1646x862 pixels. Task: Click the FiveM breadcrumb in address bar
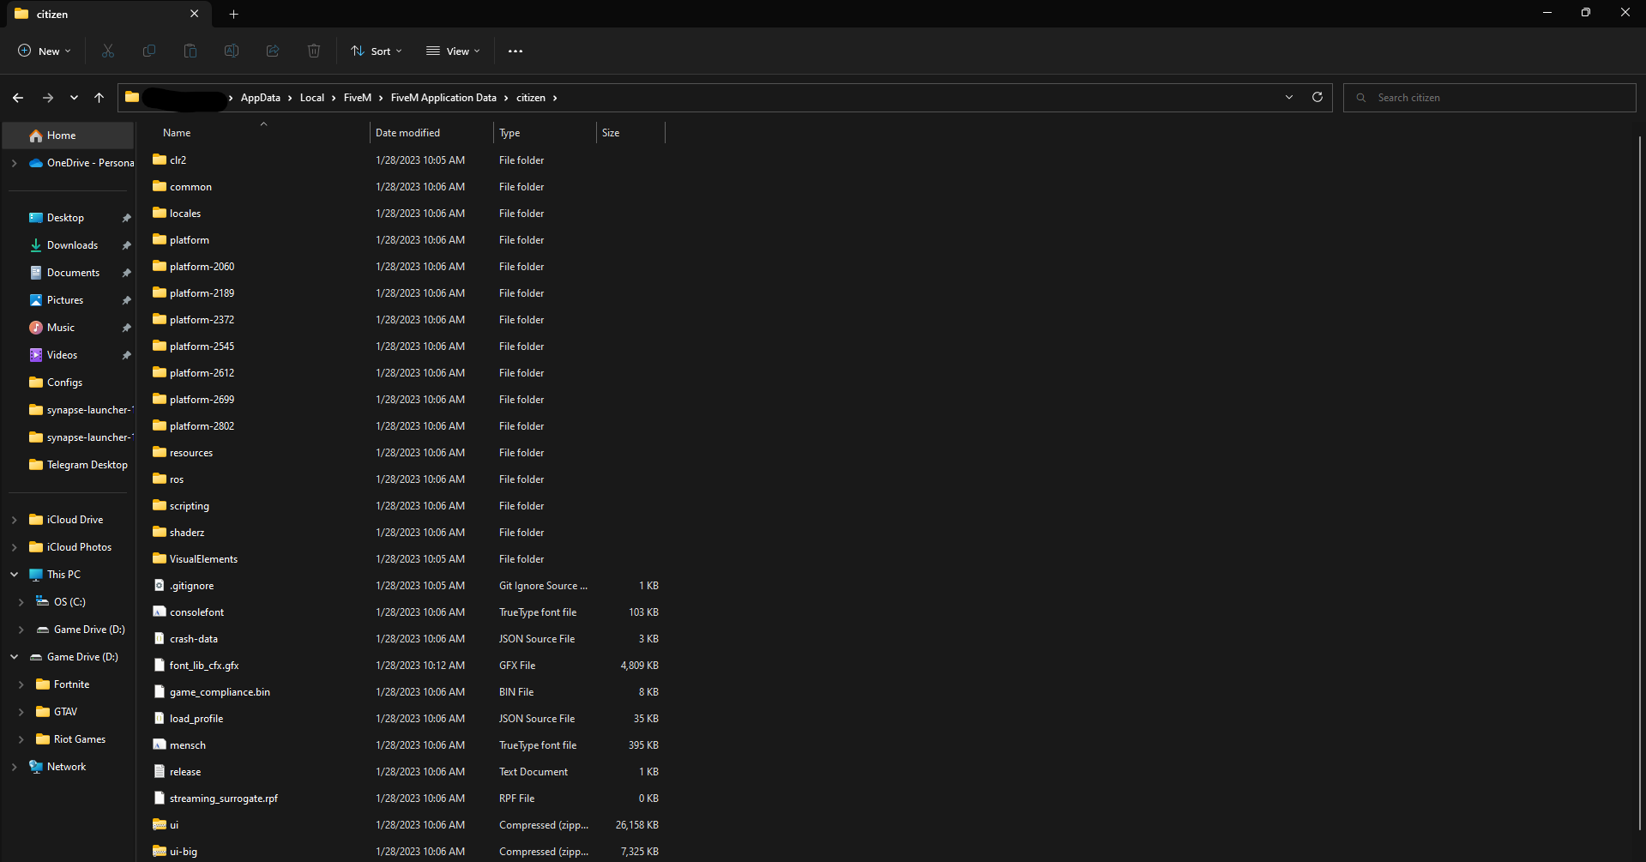[x=357, y=98]
